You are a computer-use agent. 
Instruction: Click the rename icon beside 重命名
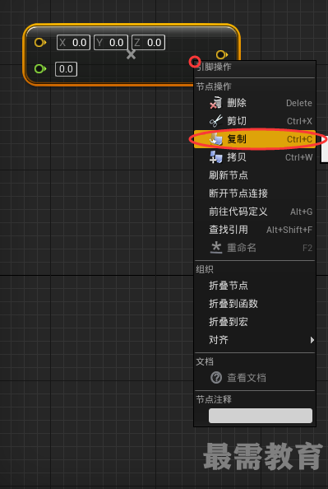[216, 248]
